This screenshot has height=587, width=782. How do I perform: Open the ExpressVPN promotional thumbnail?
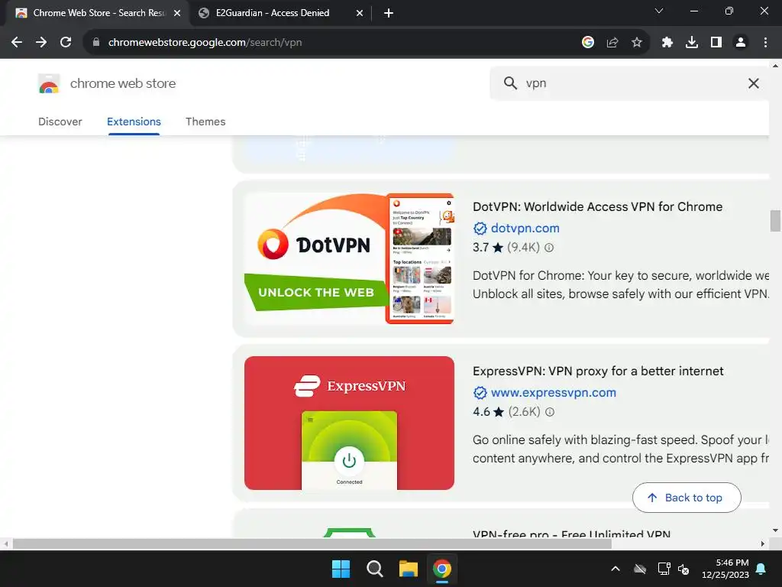tap(349, 423)
